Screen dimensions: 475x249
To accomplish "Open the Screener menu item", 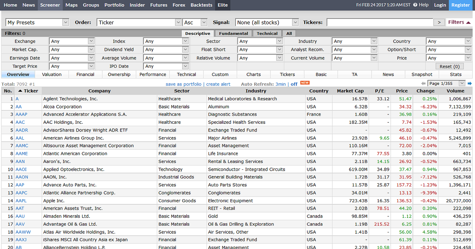I will pos(50,5).
